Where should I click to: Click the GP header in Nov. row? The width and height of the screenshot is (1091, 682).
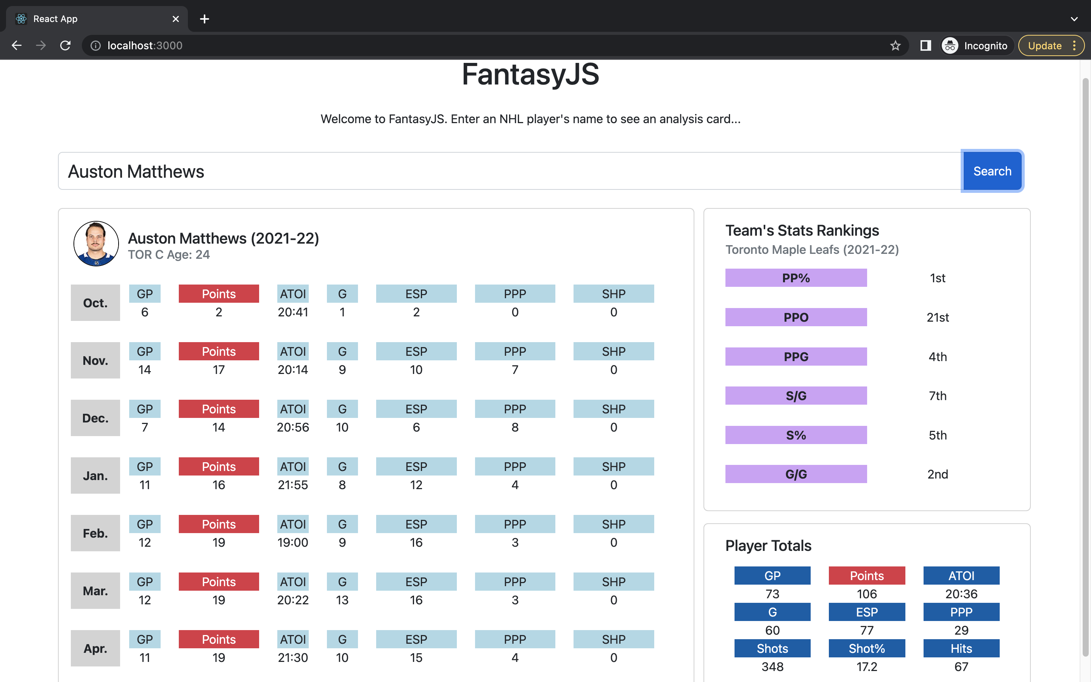click(145, 351)
